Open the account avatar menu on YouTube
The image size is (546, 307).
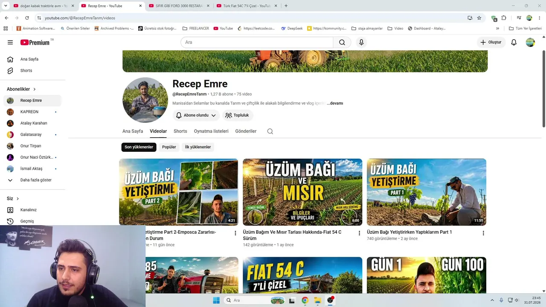(x=530, y=42)
